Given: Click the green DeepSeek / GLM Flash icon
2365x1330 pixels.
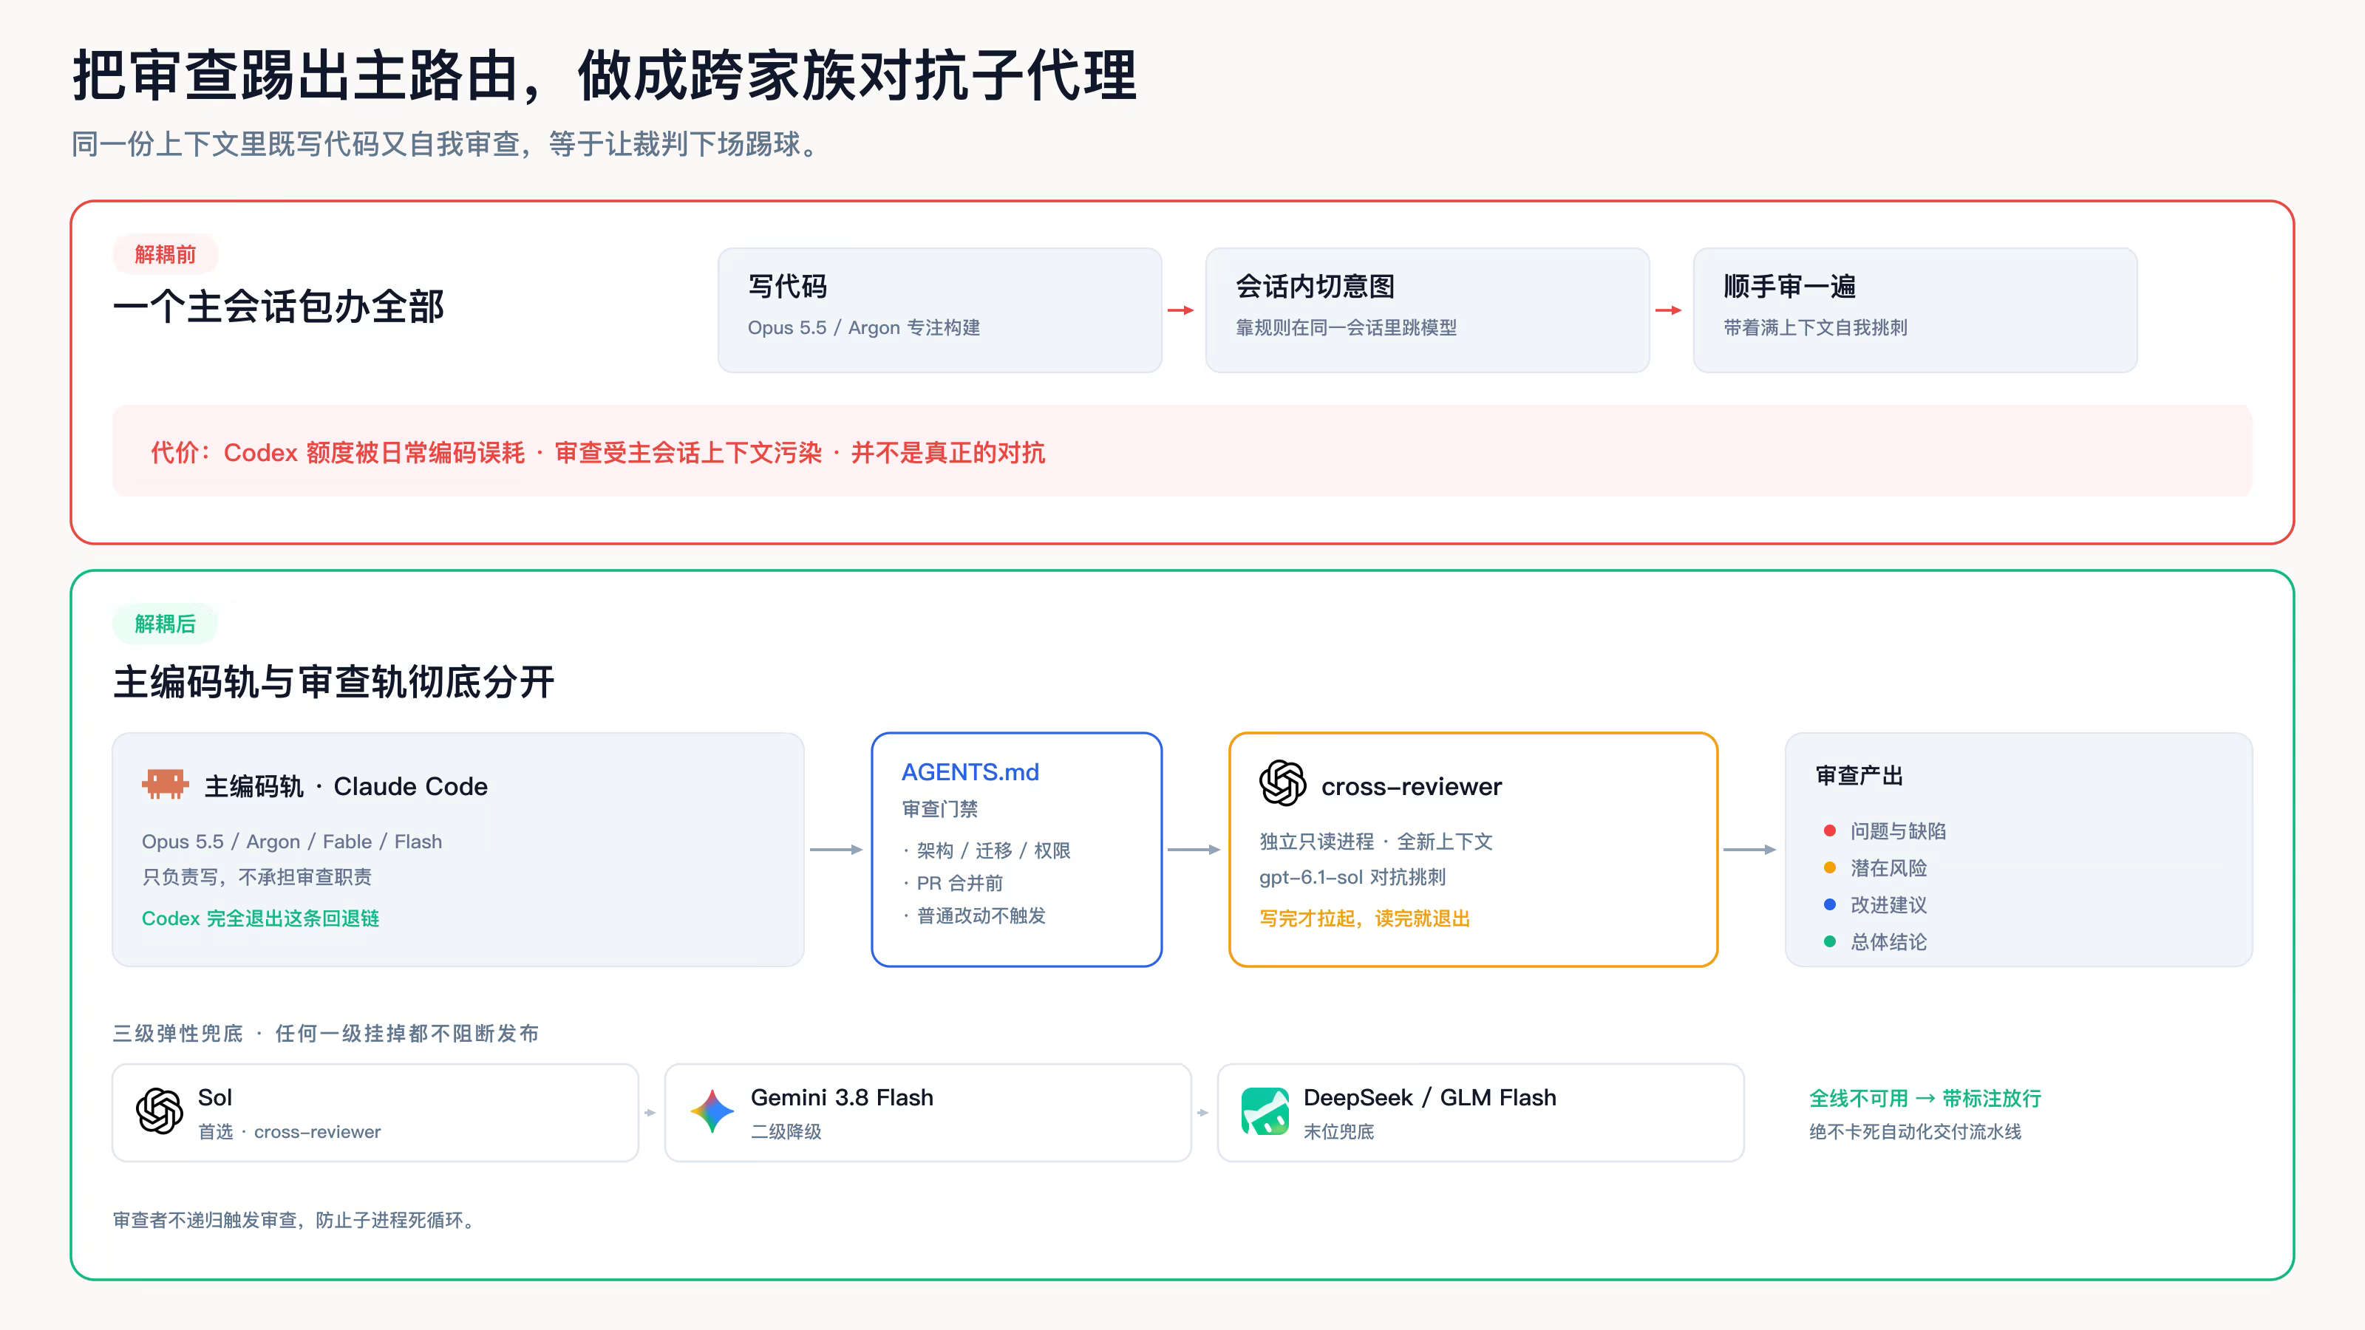Looking at the screenshot, I should coord(1265,1111).
